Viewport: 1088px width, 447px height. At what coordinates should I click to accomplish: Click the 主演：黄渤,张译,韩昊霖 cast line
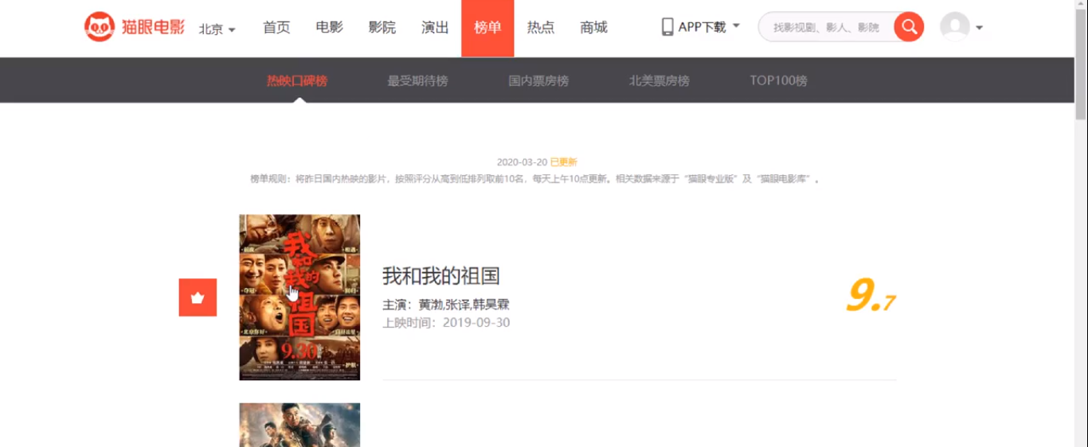pyautogui.click(x=446, y=305)
